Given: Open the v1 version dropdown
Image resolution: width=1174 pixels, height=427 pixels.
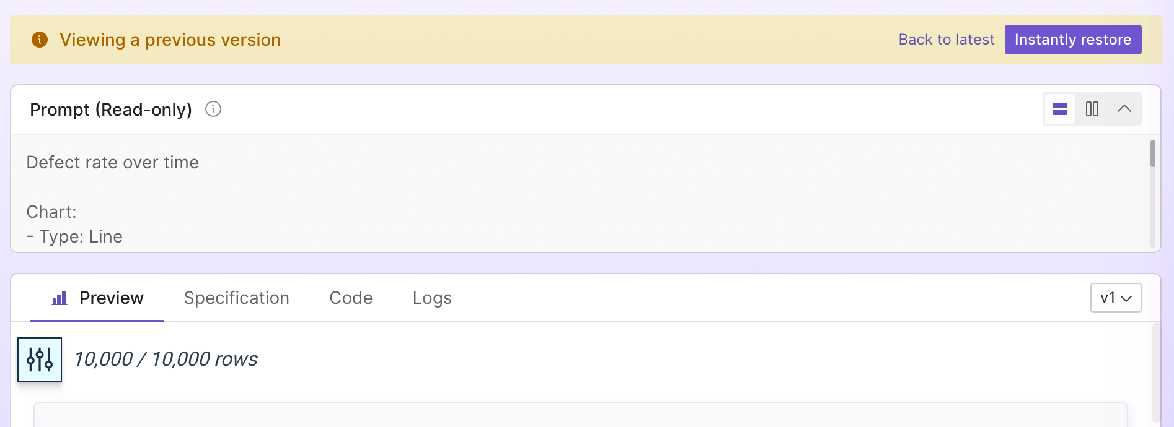Looking at the screenshot, I should click(1116, 298).
